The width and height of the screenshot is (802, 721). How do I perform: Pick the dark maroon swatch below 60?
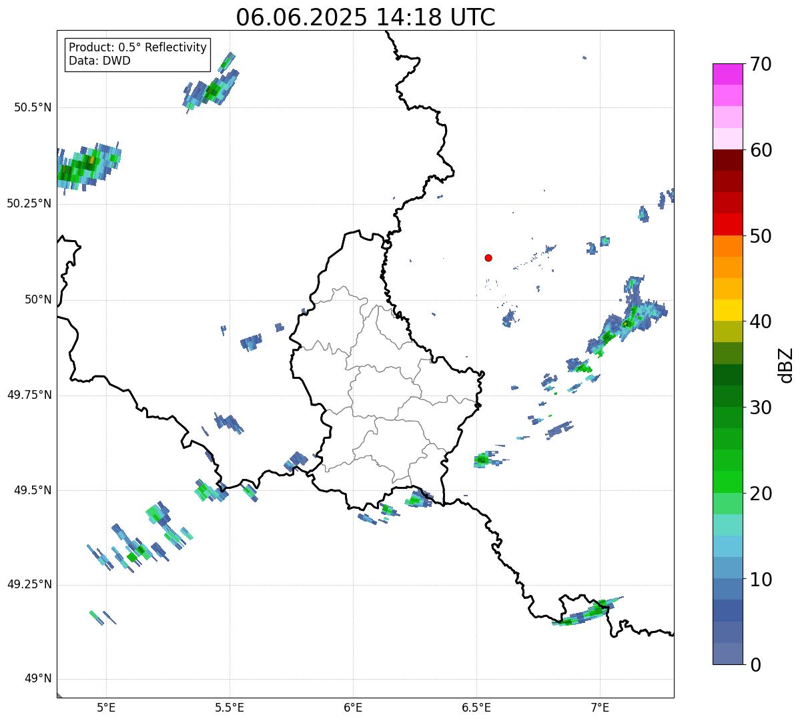point(728,160)
